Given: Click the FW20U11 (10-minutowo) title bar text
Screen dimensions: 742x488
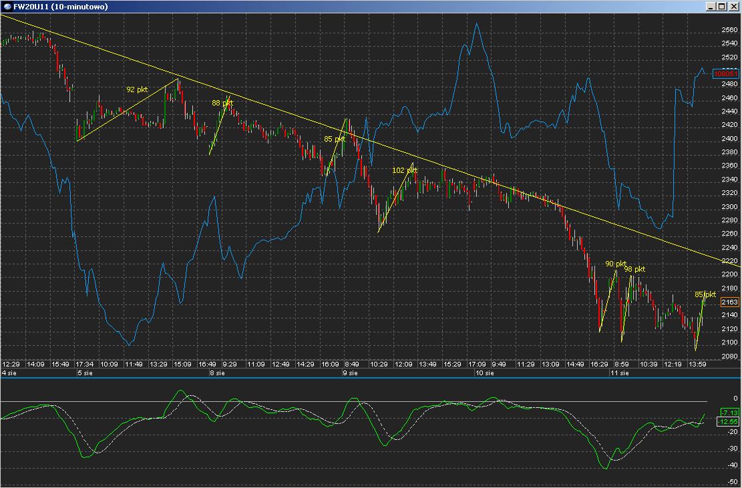Looking at the screenshot, I should tap(61, 6).
